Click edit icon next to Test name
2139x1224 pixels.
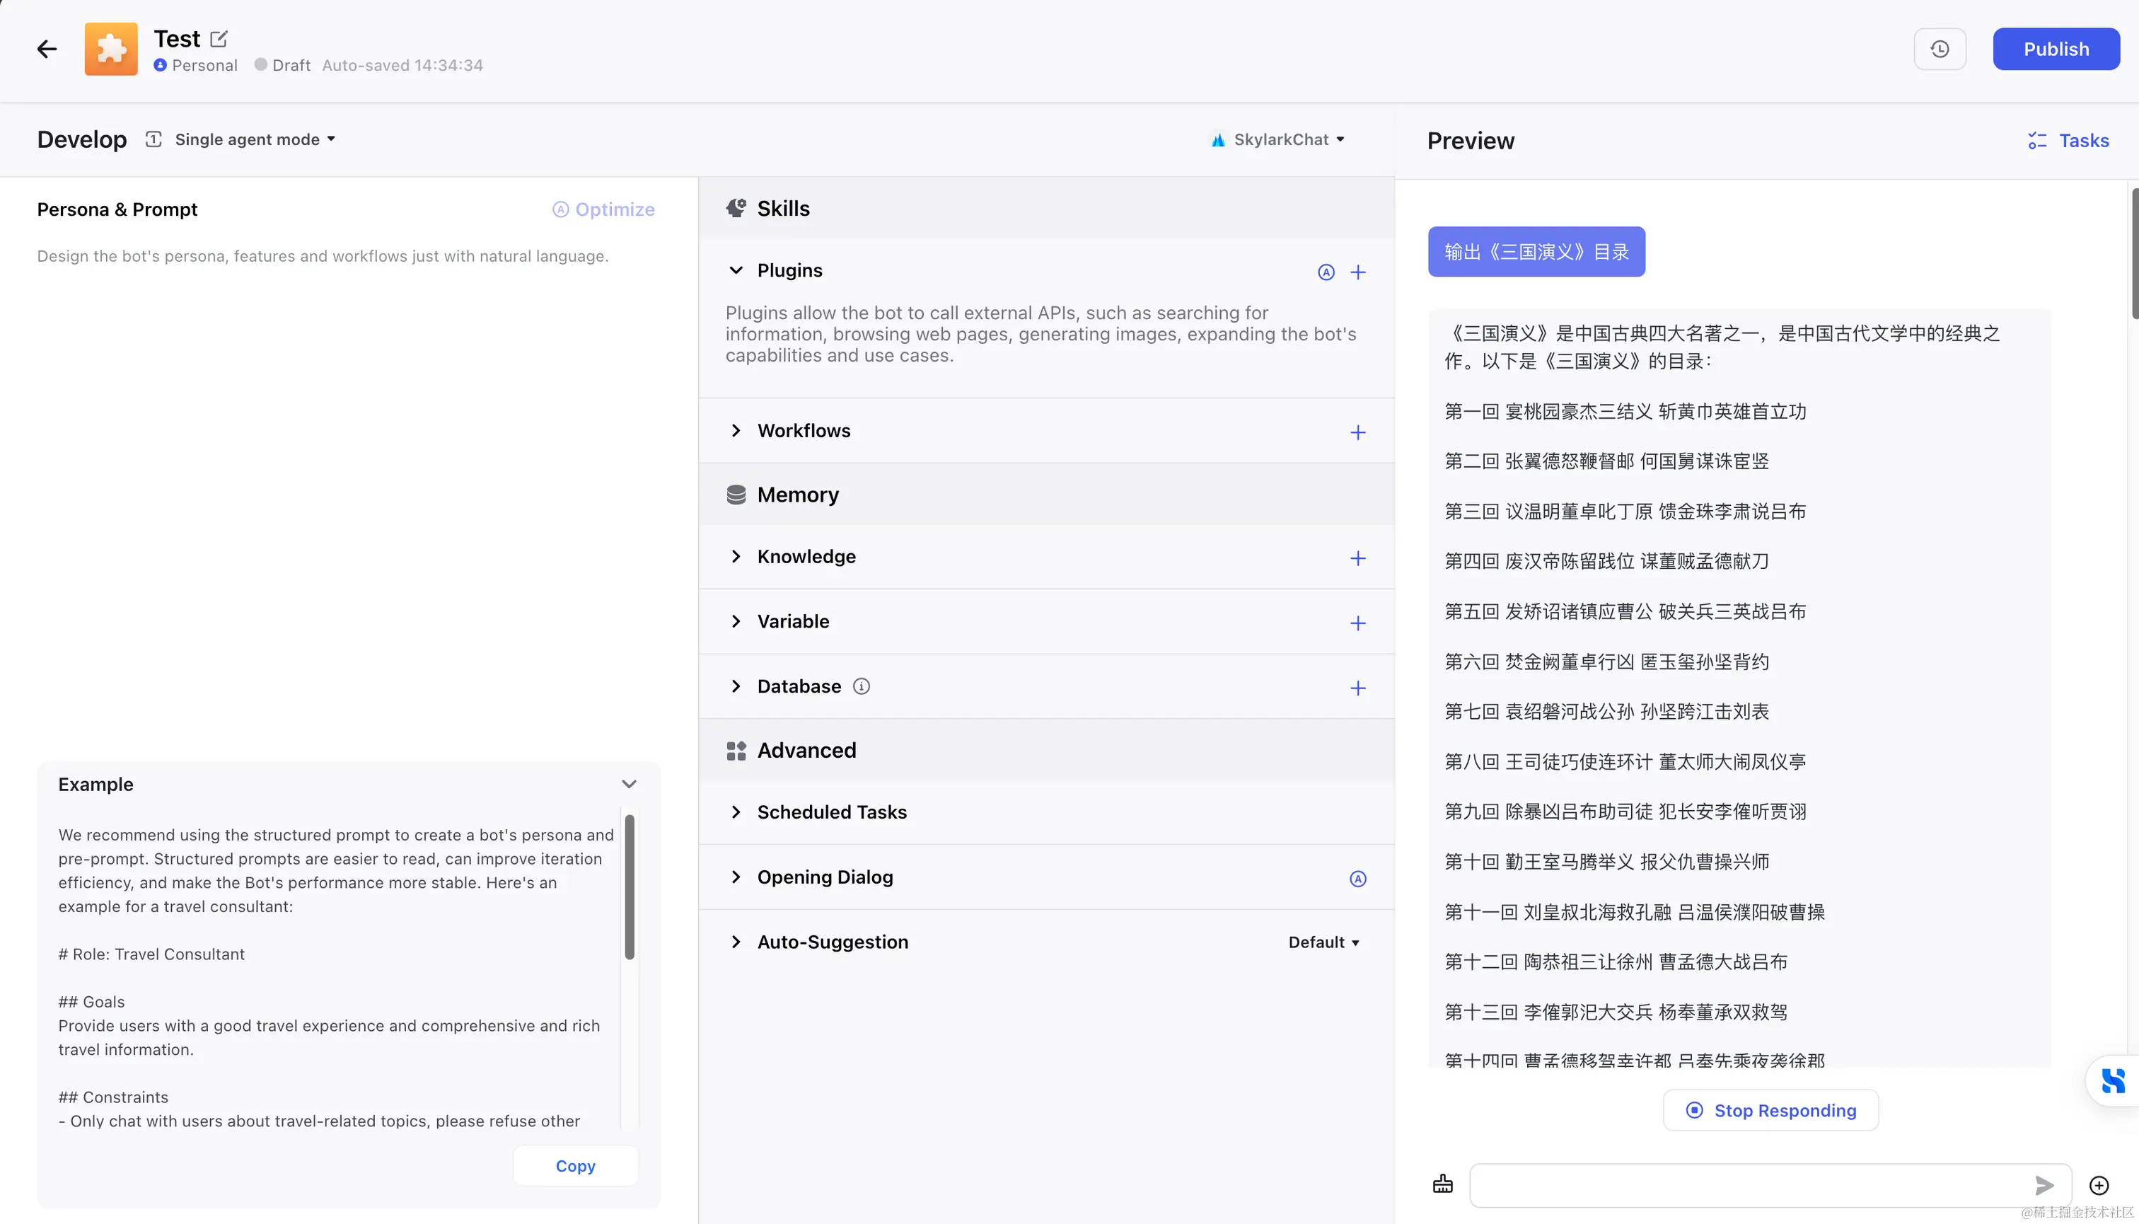(219, 39)
